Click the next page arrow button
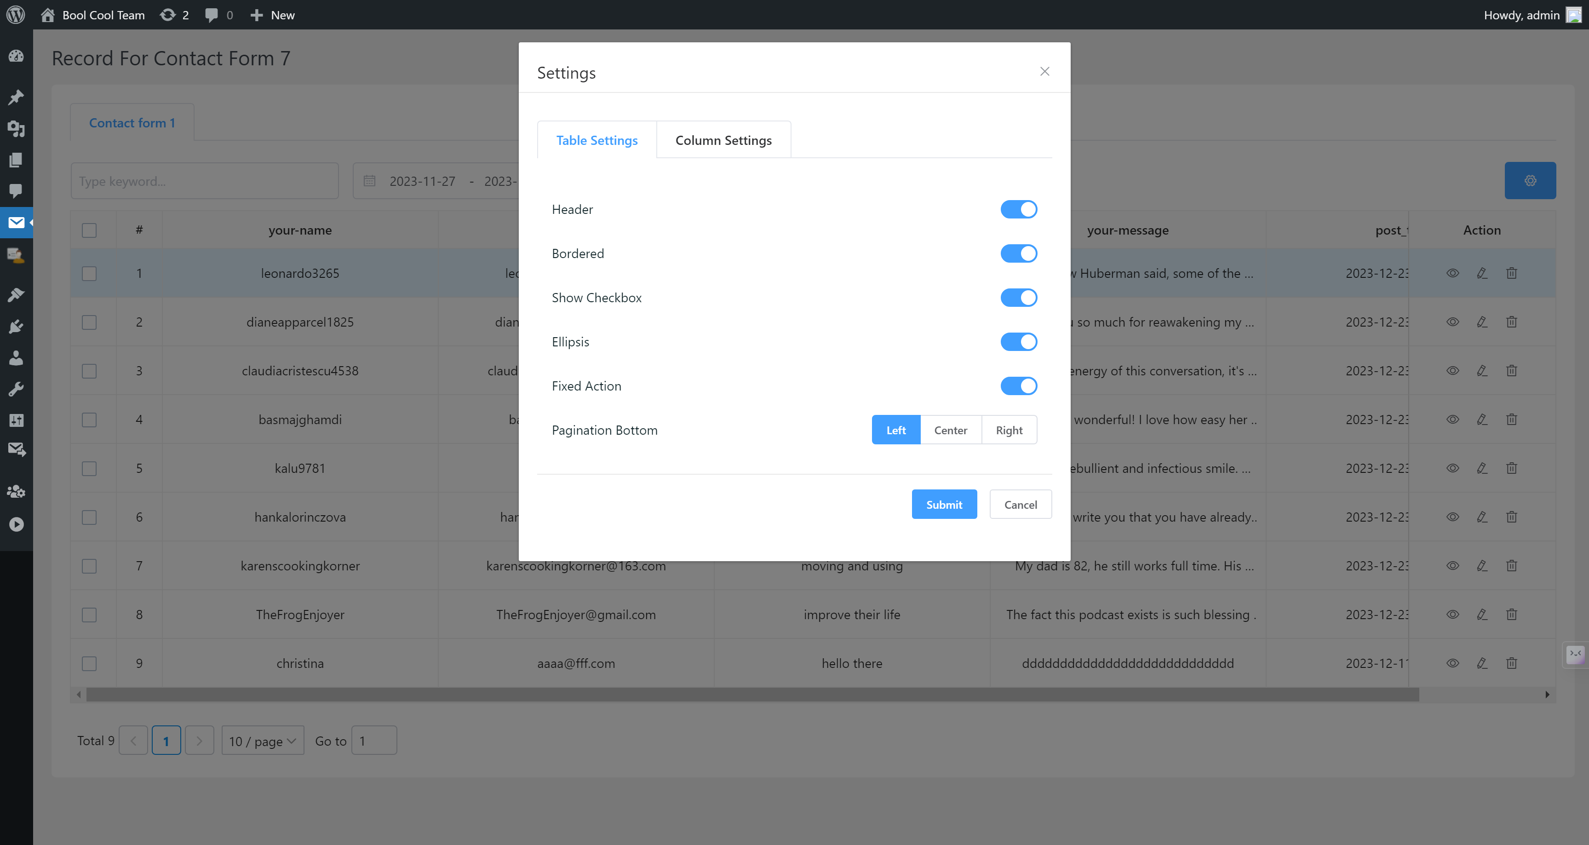Image resolution: width=1589 pixels, height=845 pixels. [199, 741]
